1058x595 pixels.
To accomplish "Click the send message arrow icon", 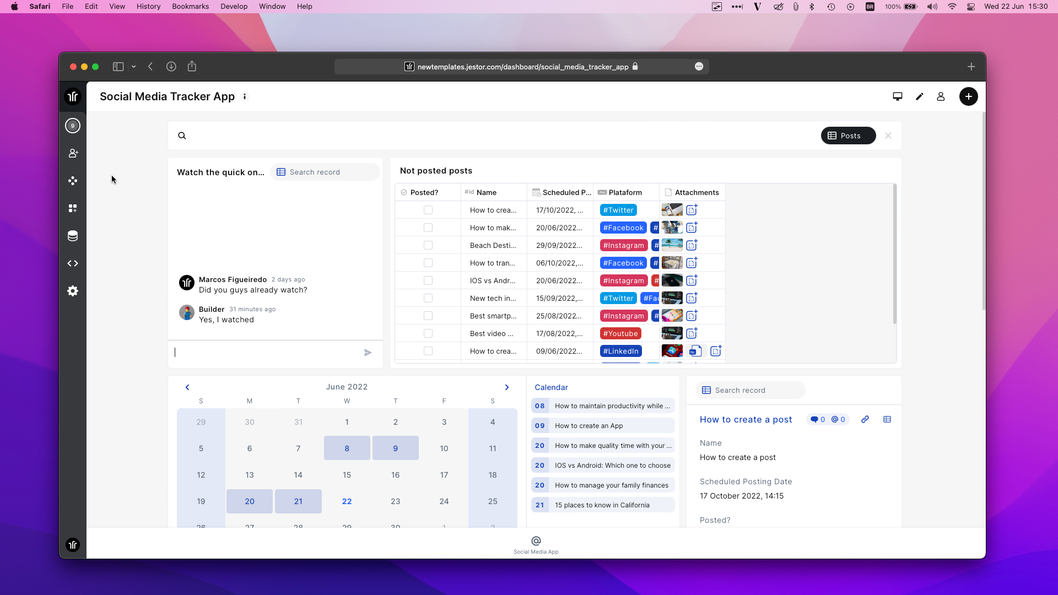I will [368, 353].
